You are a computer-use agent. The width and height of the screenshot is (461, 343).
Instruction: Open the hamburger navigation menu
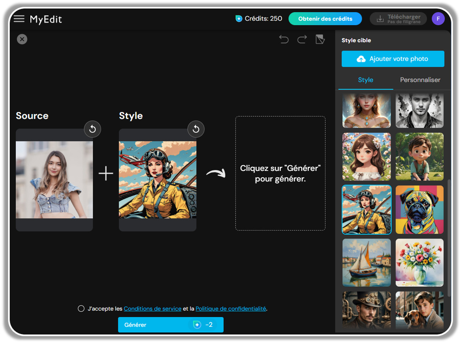[x=19, y=18]
